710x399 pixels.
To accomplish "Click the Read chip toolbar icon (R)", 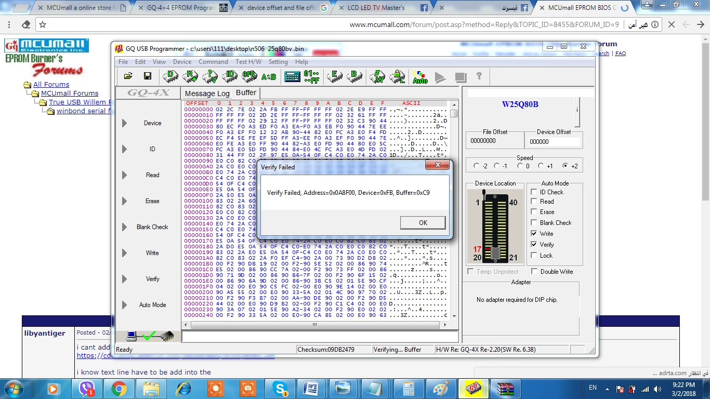I will click(x=190, y=76).
